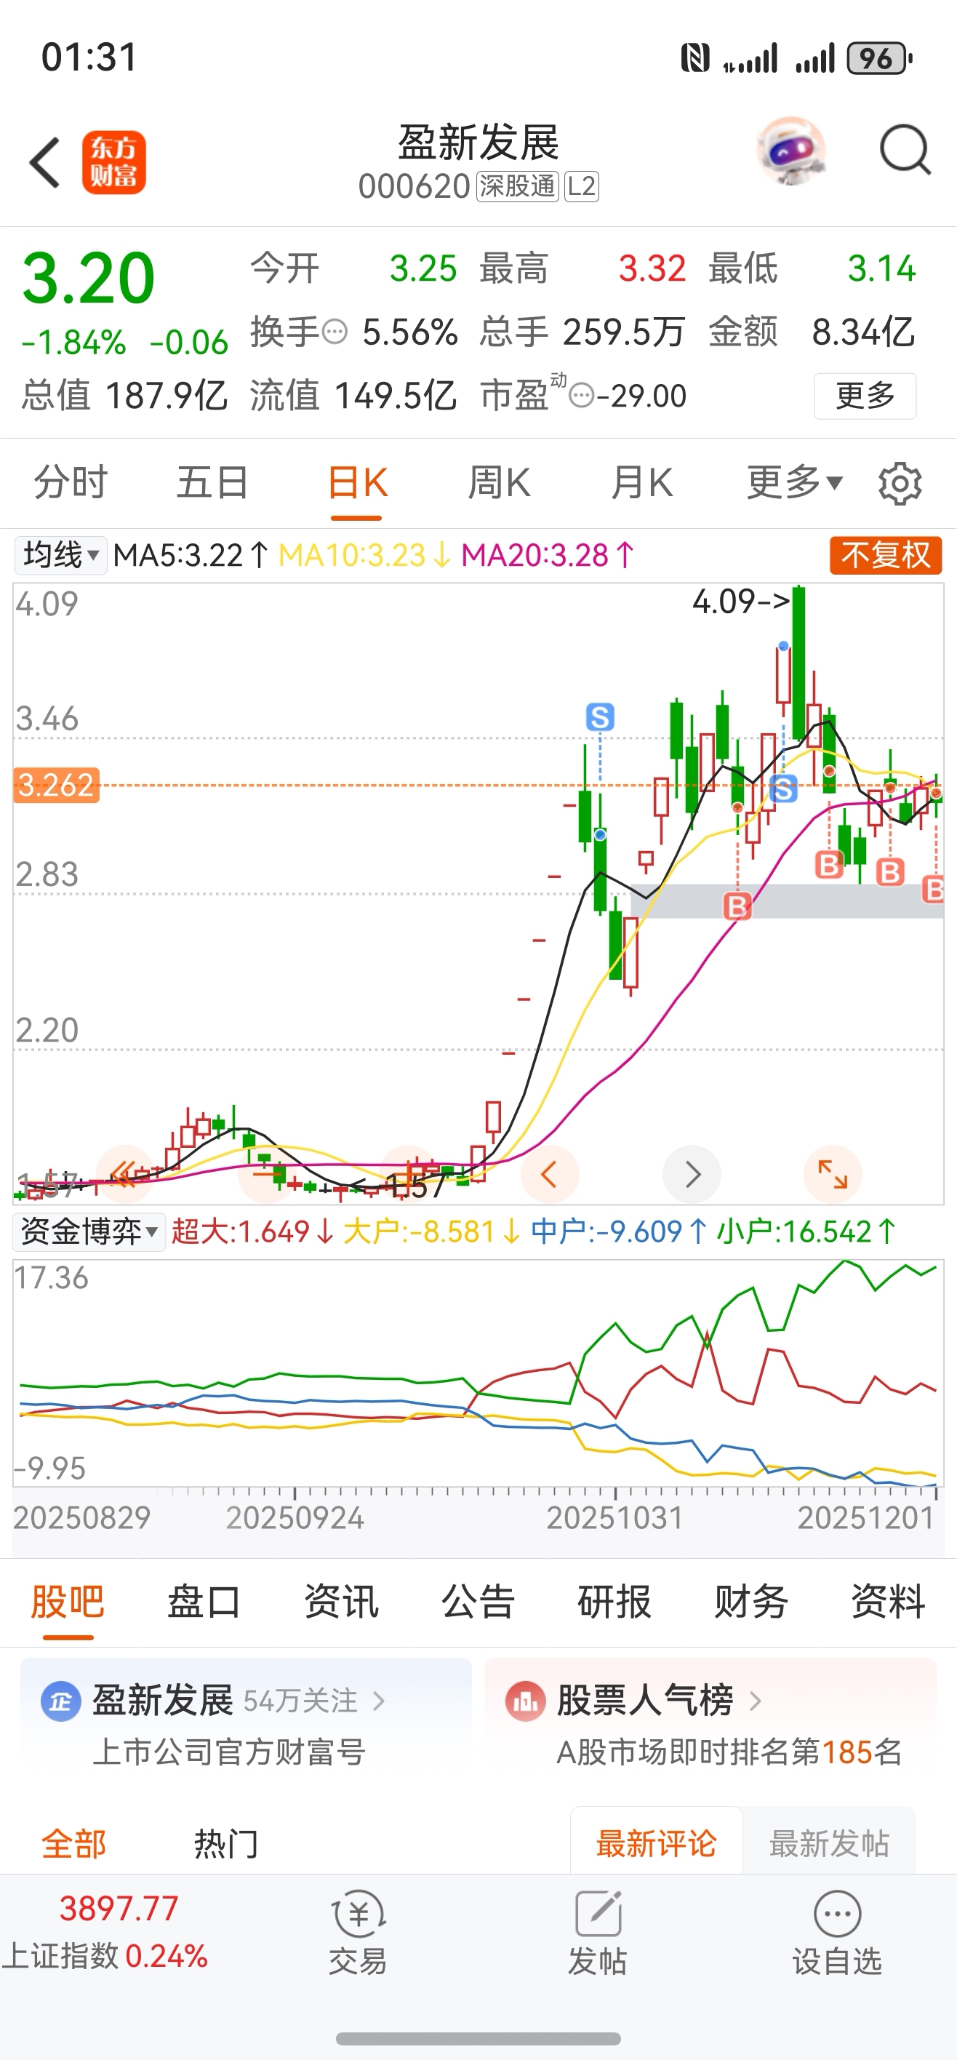The image size is (957, 2060).
Task: Toggle 不复权 price adjustment button
Action: pyautogui.click(x=886, y=555)
